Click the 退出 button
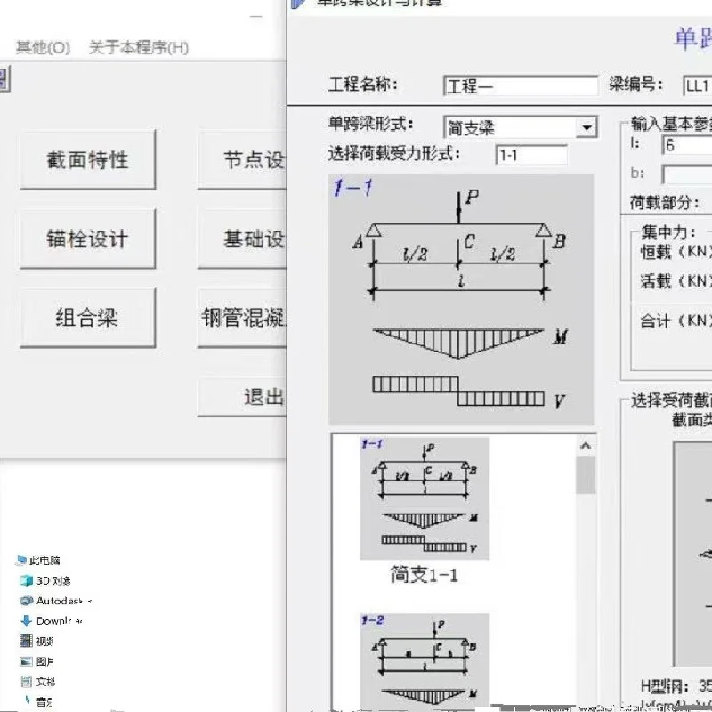Viewport: 712px width, 712px height. pyautogui.click(x=242, y=397)
